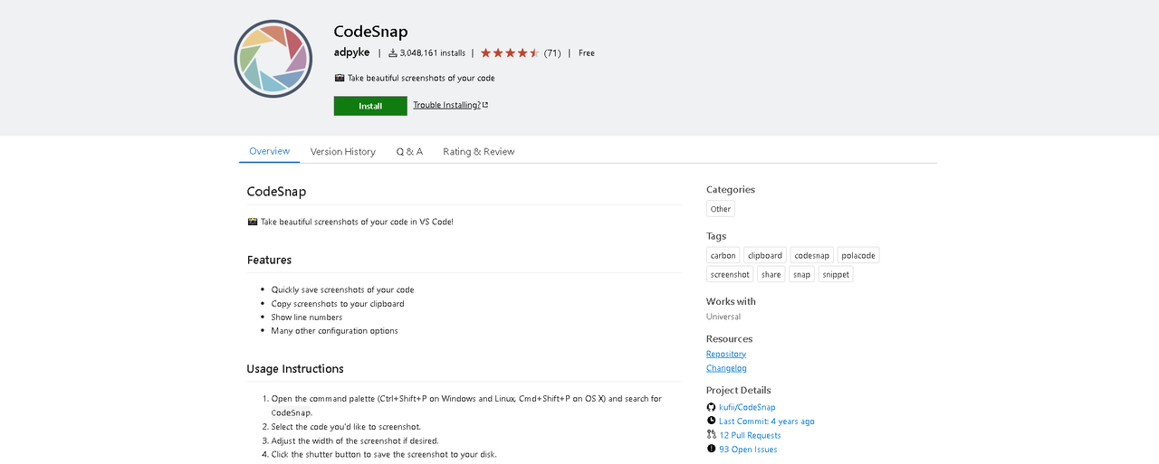Click the CodeSnap title in the header

371,32
